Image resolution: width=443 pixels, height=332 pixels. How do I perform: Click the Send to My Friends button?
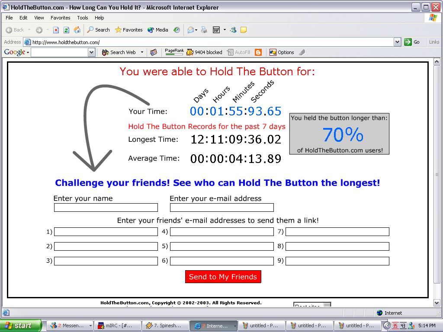pyautogui.click(x=223, y=277)
